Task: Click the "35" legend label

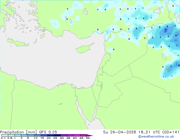Action: tap(68, 138)
